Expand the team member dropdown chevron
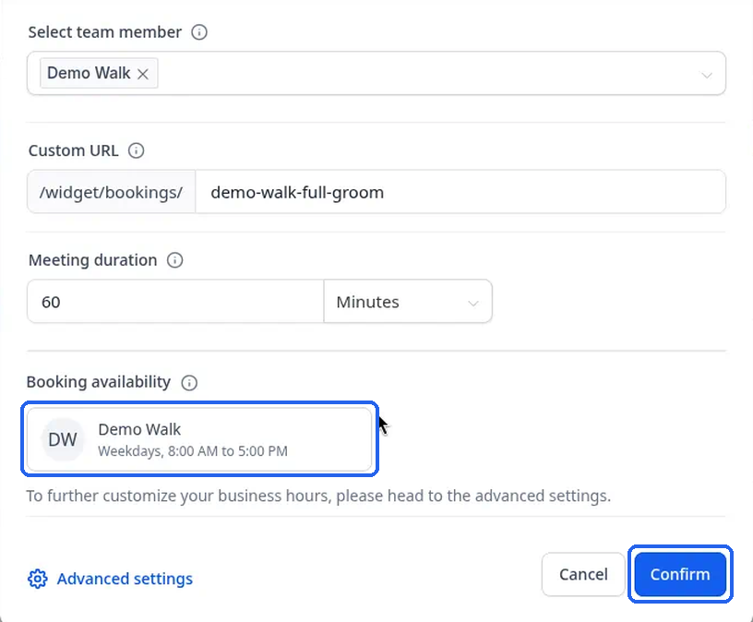 coord(707,75)
